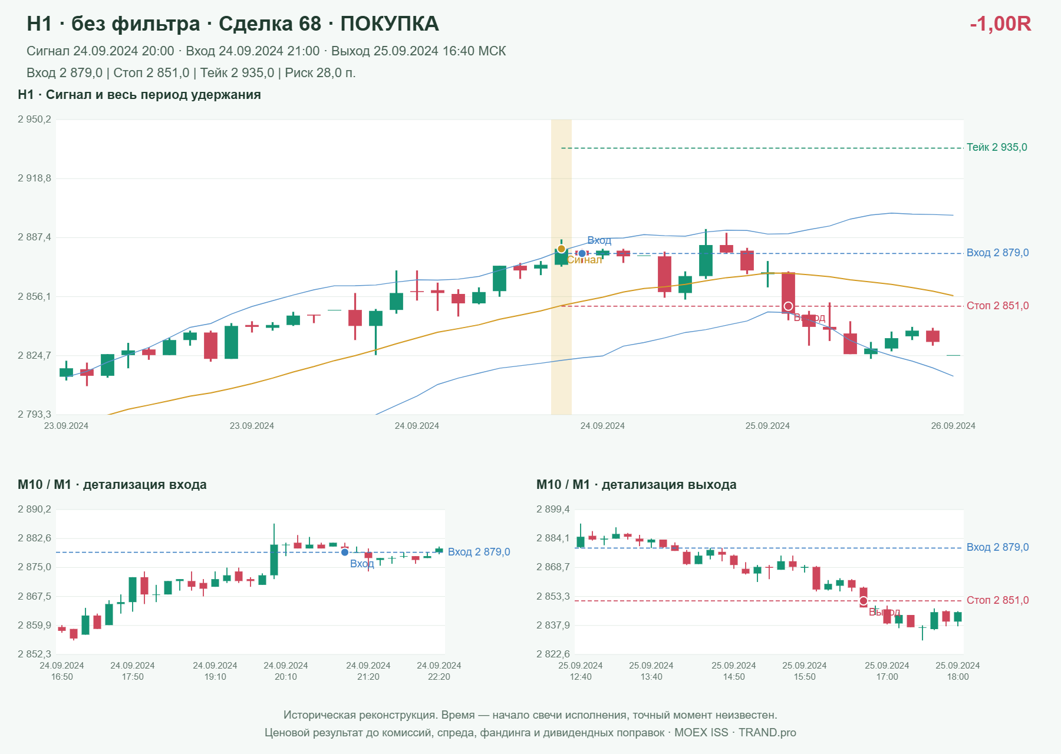Image resolution: width=1061 pixels, height=754 pixels.
Task: Click the large red candle above exit marker
Action: tap(788, 293)
